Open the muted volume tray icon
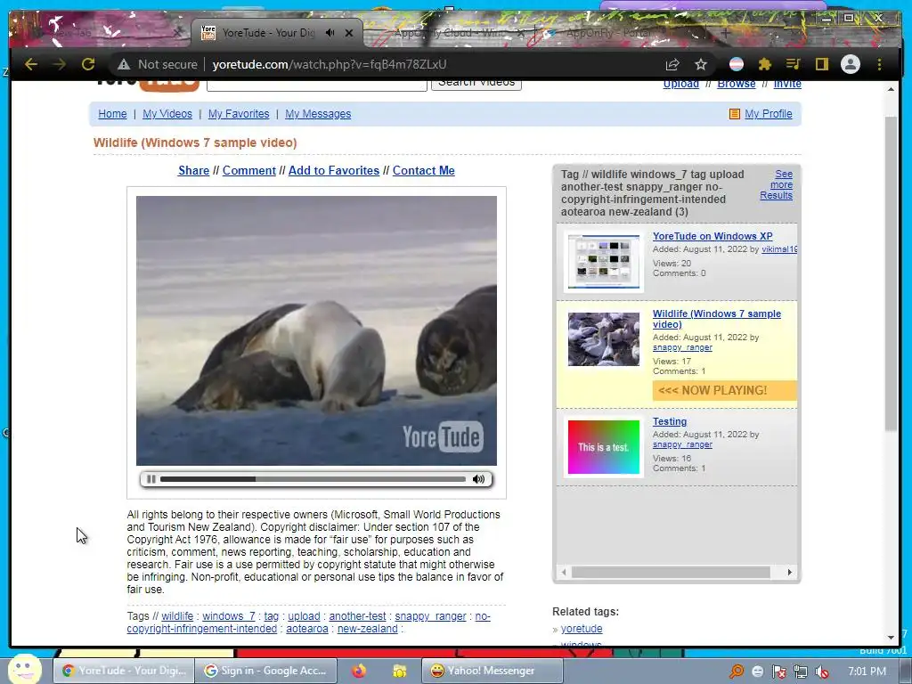The image size is (912, 684). pos(822,672)
